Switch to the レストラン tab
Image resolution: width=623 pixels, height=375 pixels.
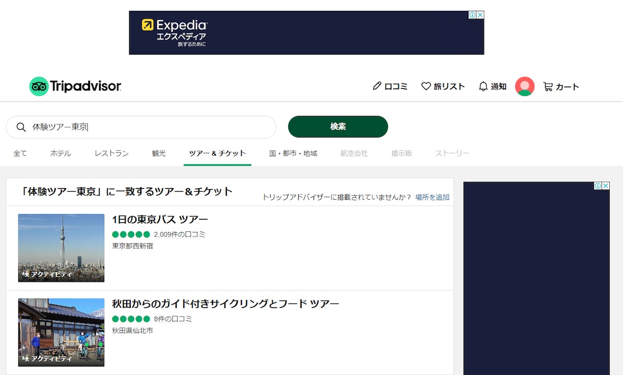(111, 153)
